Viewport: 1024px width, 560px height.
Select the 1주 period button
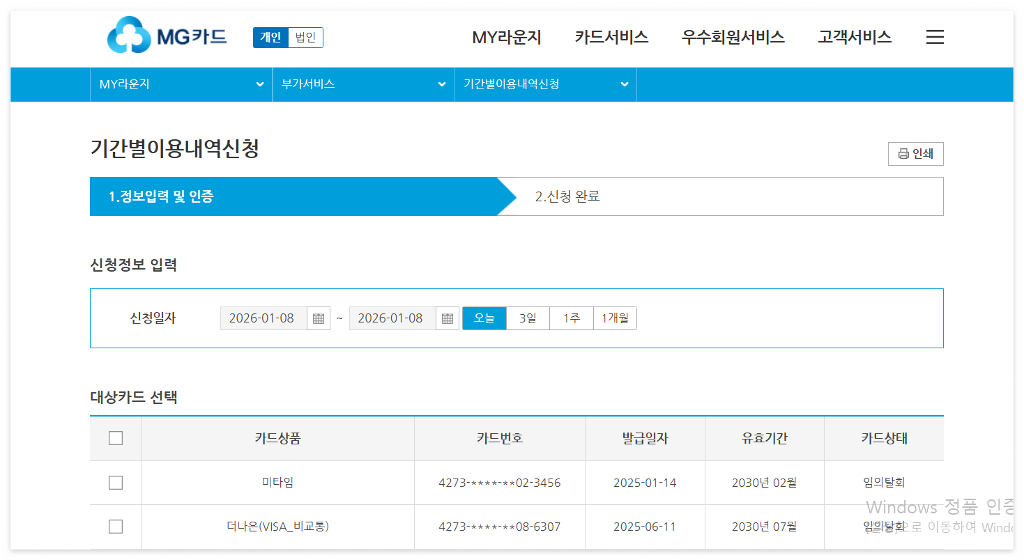click(x=572, y=318)
